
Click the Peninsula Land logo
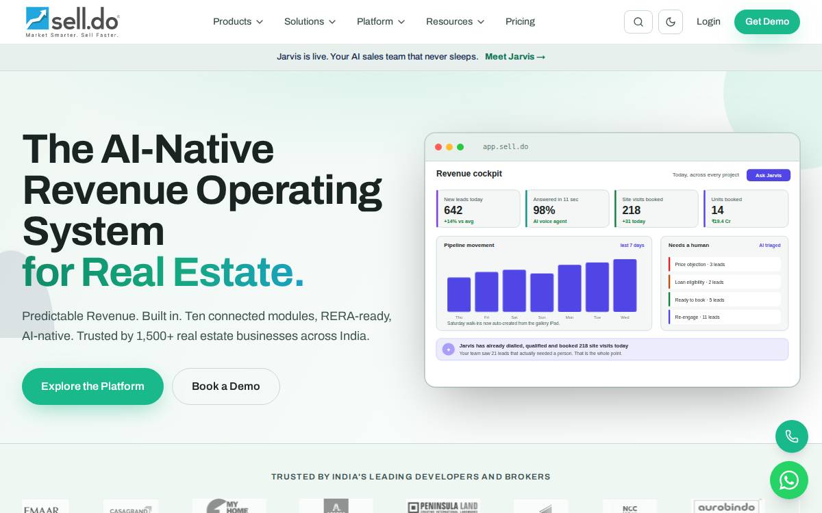tap(443, 507)
